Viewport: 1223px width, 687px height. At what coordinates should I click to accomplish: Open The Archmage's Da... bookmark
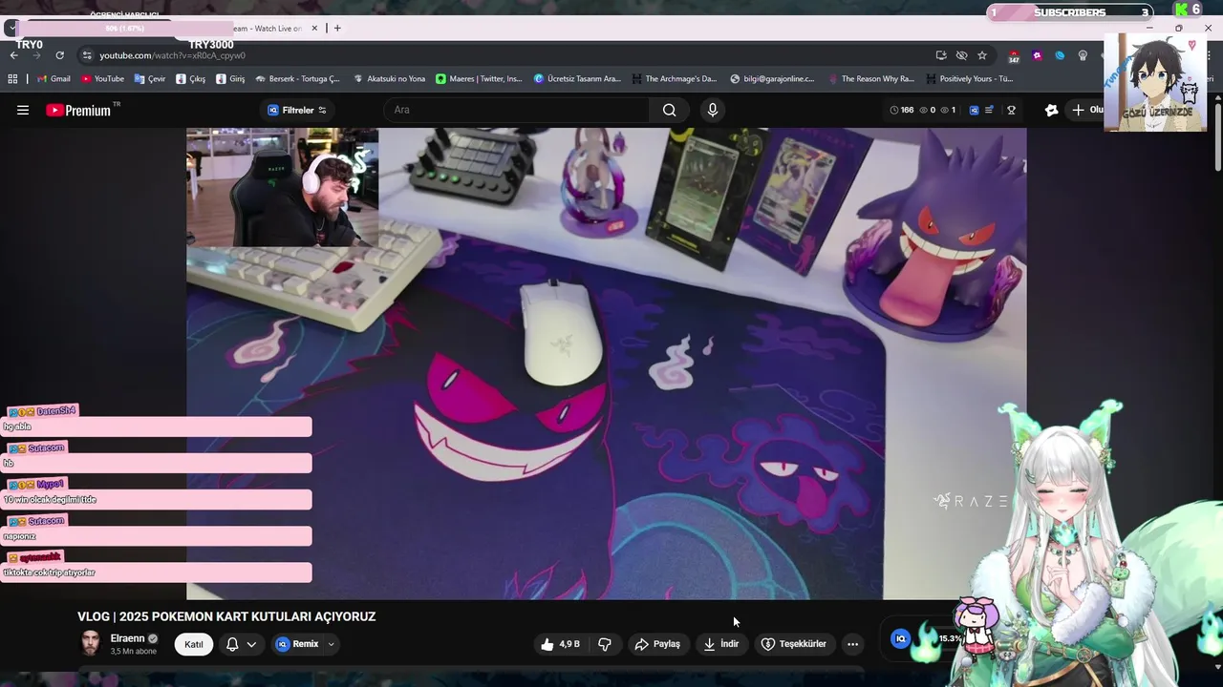674,79
